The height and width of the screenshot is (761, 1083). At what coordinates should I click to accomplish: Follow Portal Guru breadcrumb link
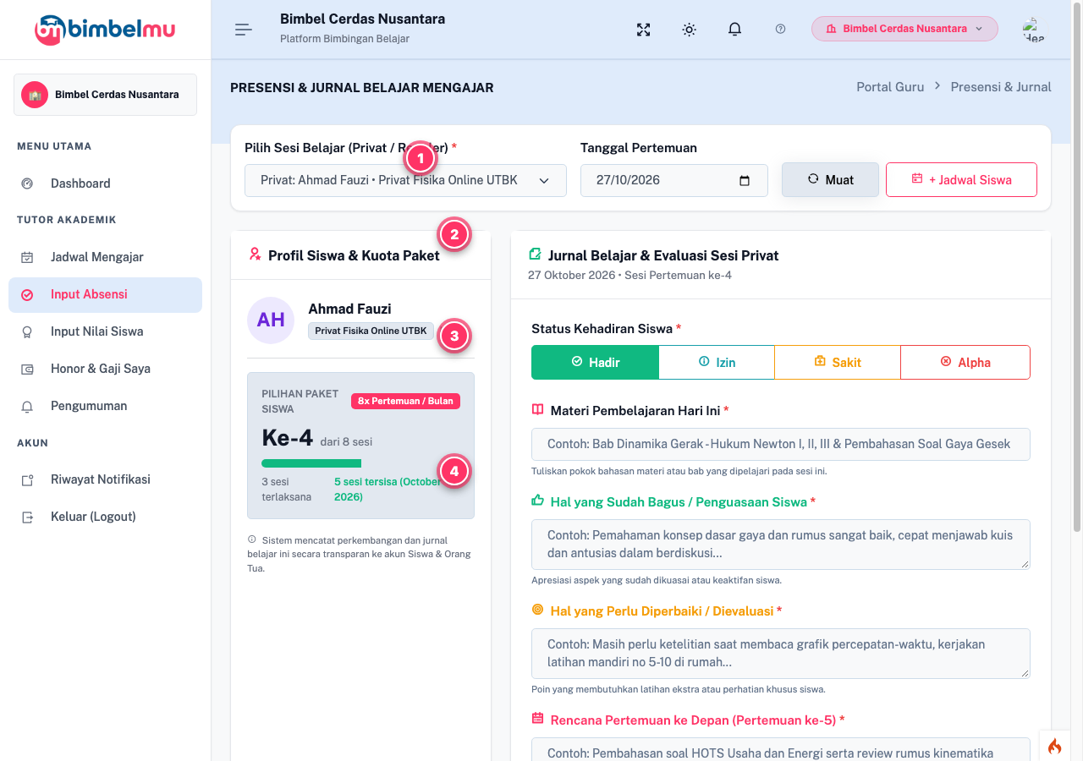pyautogui.click(x=890, y=86)
